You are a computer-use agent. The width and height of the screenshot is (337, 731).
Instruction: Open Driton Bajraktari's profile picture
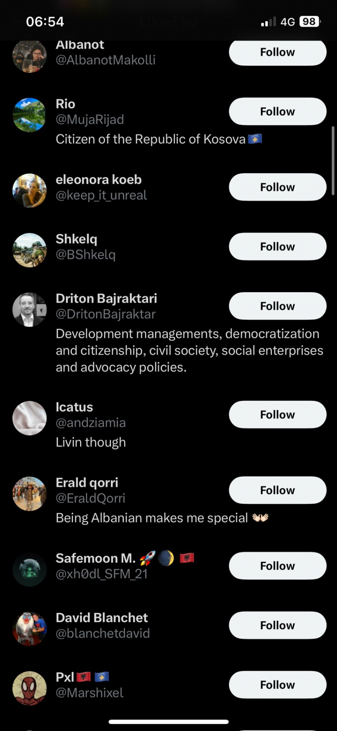pyautogui.click(x=30, y=310)
